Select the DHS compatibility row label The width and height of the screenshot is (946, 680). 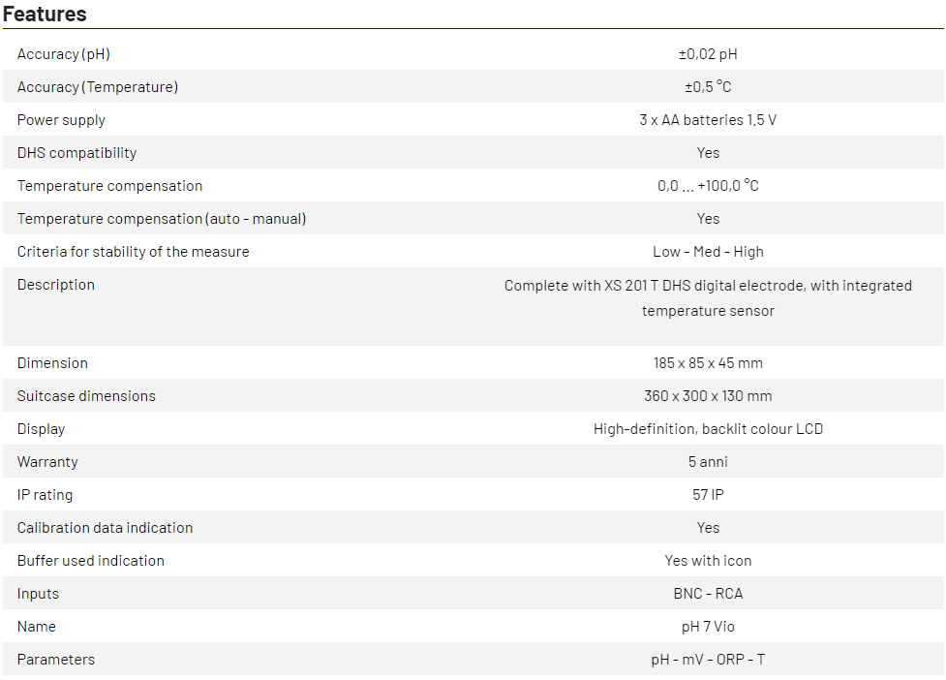tap(76, 153)
